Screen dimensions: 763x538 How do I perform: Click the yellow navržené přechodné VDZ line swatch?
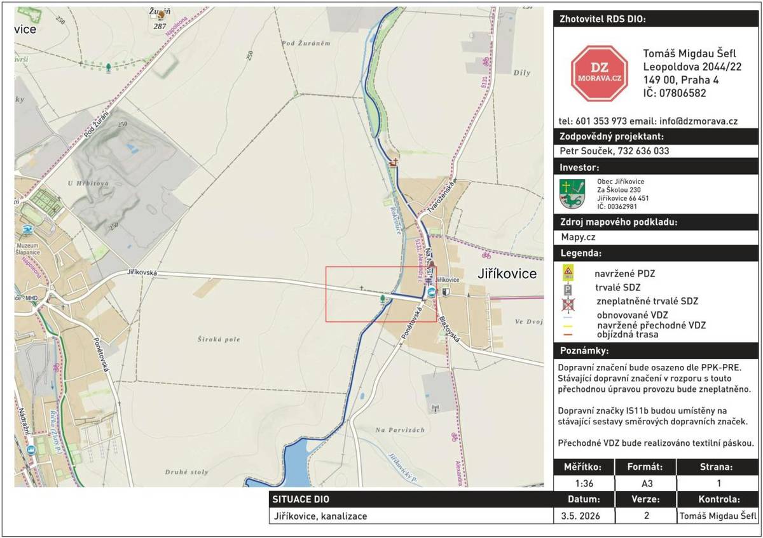pyautogui.click(x=568, y=326)
